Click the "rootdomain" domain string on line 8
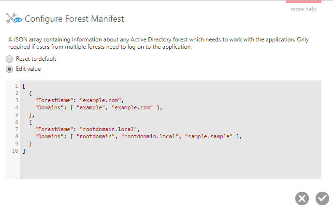The image size is (333, 211). [x=96, y=136]
